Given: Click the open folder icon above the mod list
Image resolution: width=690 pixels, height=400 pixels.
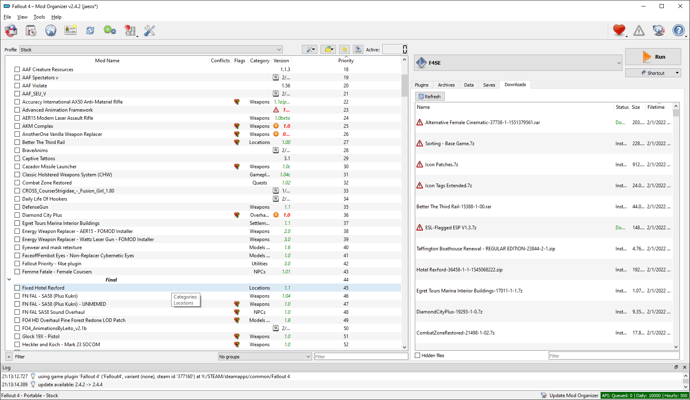Looking at the screenshot, I should (x=328, y=49).
